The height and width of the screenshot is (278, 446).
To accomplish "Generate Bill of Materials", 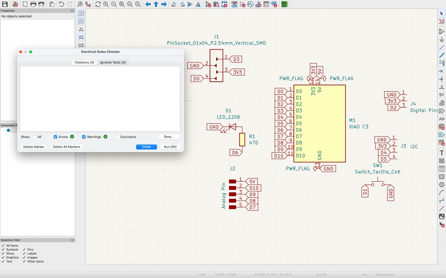I will pyautogui.click(x=274, y=4).
